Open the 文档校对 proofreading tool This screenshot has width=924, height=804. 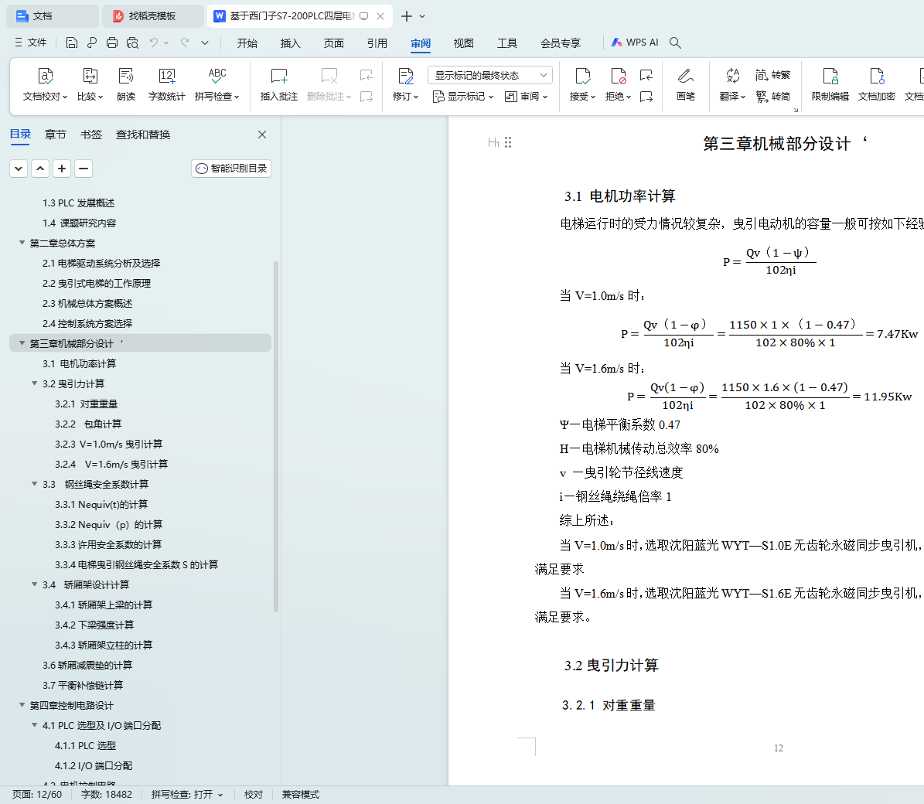point(46,84)
